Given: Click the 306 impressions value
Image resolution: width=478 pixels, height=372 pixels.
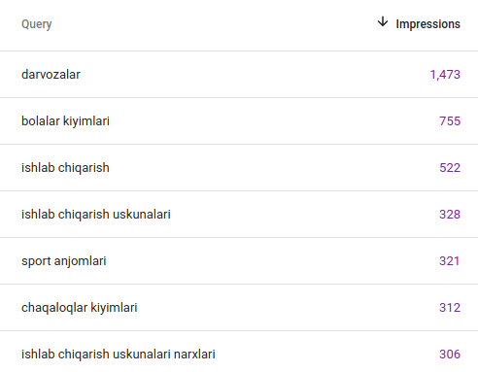Looking at the screenshot, I should tap(450, 355).
